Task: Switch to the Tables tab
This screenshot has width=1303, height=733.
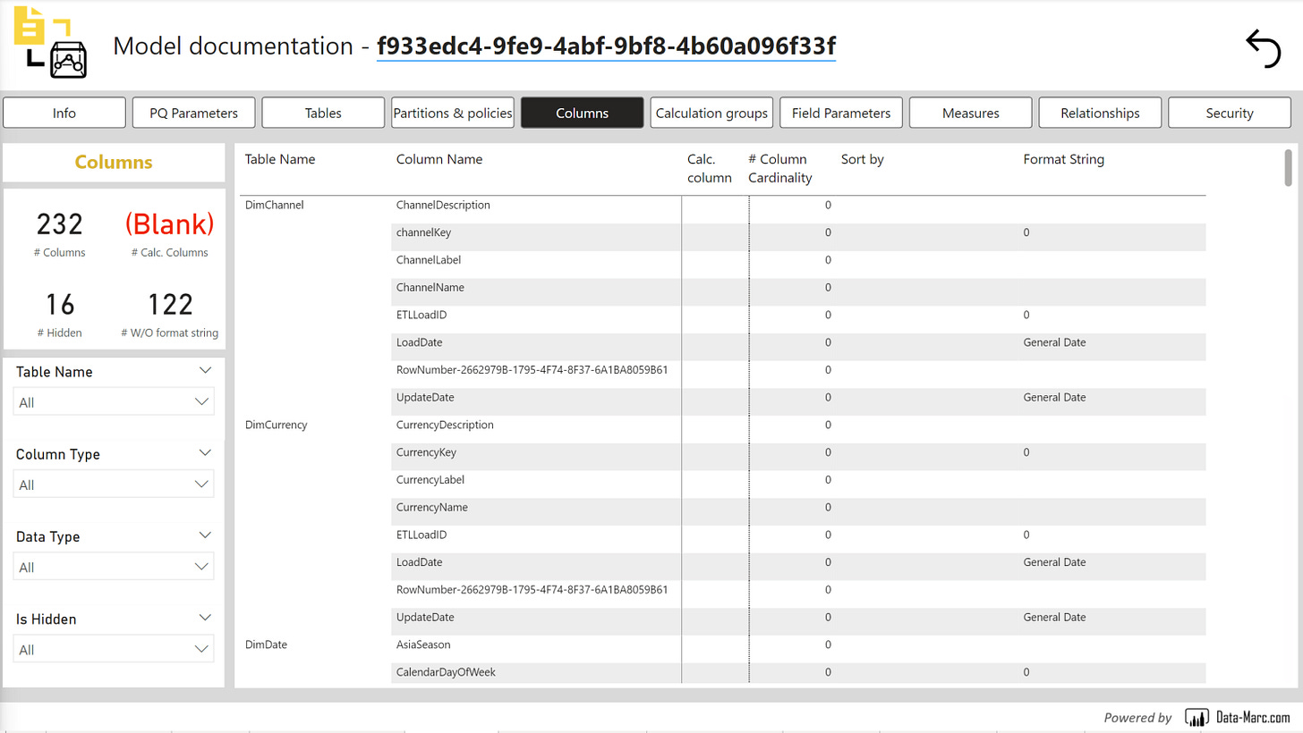Action: (x=323, y=113)
